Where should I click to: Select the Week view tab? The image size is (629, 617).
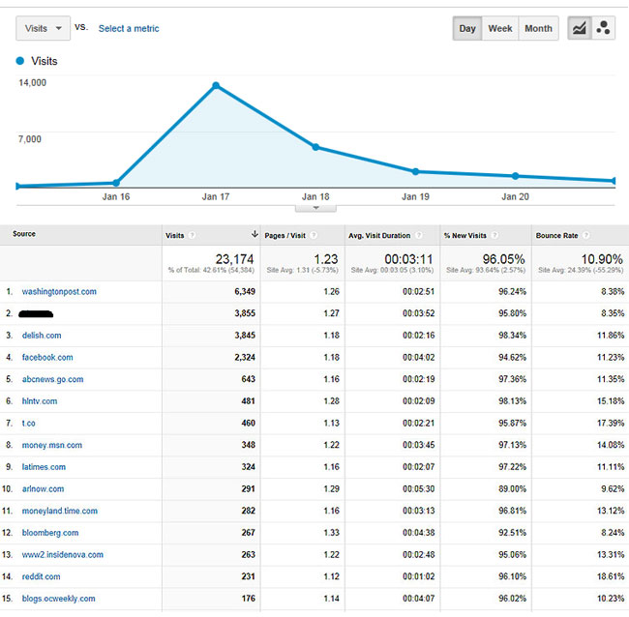500,28
